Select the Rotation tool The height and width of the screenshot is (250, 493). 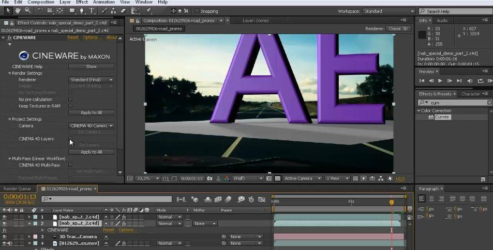point(40,11)
